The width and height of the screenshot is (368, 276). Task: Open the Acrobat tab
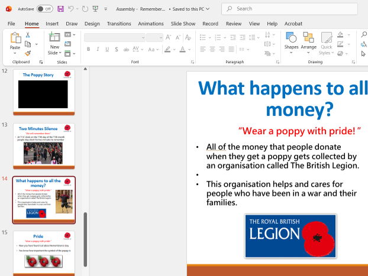tap(293, 24)
